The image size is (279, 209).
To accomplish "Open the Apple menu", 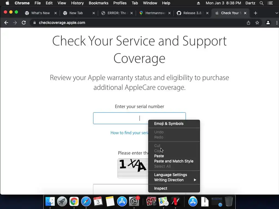I will click(x=7, y=3).
